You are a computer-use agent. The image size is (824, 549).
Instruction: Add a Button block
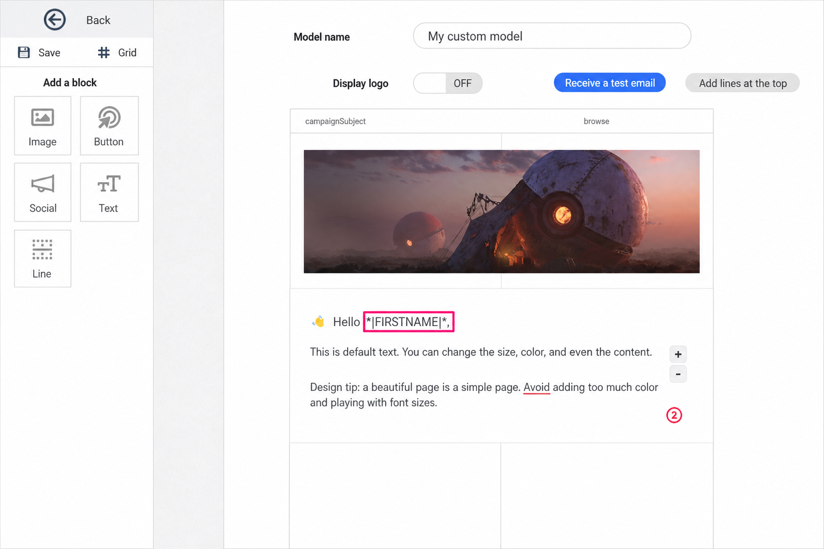click(x=109, y=126)
